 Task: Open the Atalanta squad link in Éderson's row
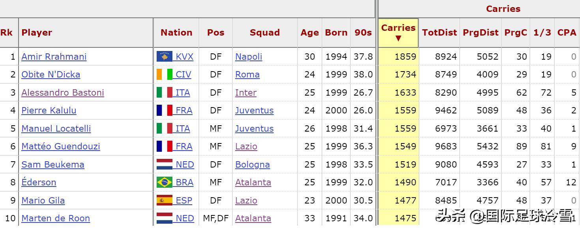253,182
